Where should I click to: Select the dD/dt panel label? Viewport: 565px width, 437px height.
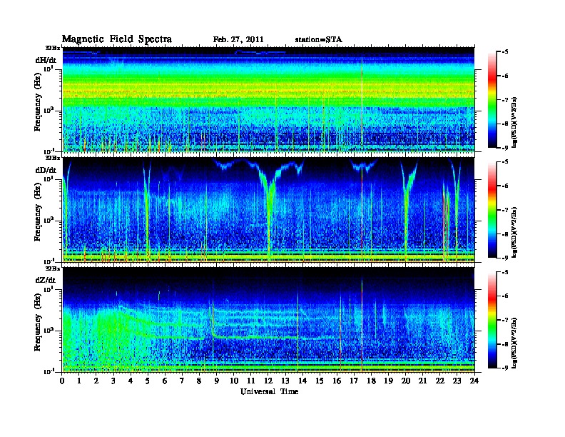(46, 170)
